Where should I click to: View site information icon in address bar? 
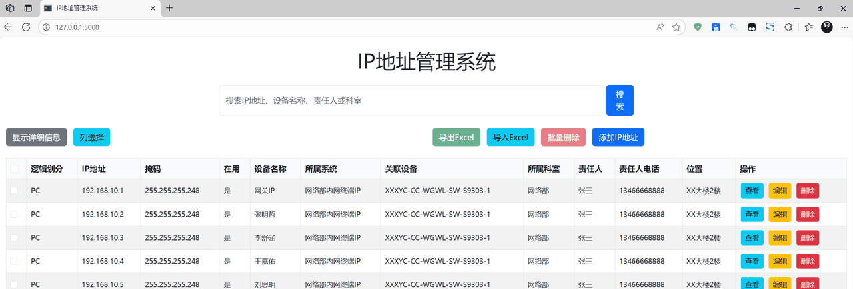pyautogui.click(x=46, y=27)
